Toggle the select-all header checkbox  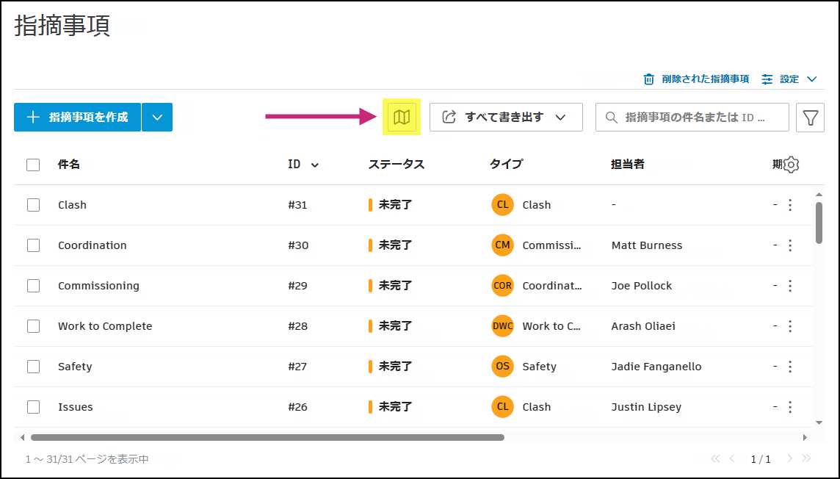tap(33, 165)
